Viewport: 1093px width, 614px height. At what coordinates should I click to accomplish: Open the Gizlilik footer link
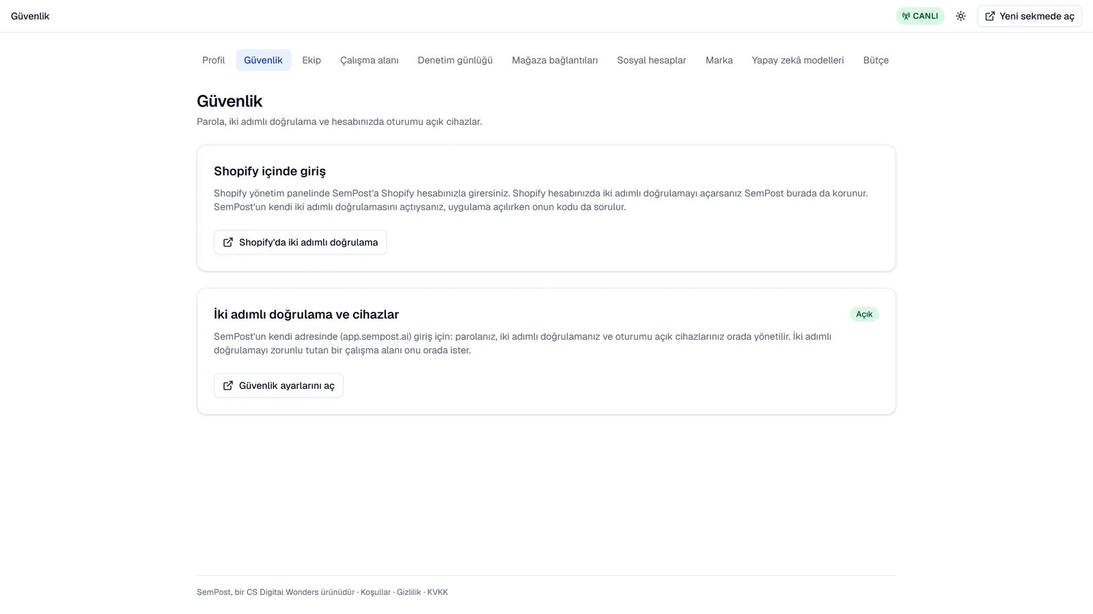(409, 592)
